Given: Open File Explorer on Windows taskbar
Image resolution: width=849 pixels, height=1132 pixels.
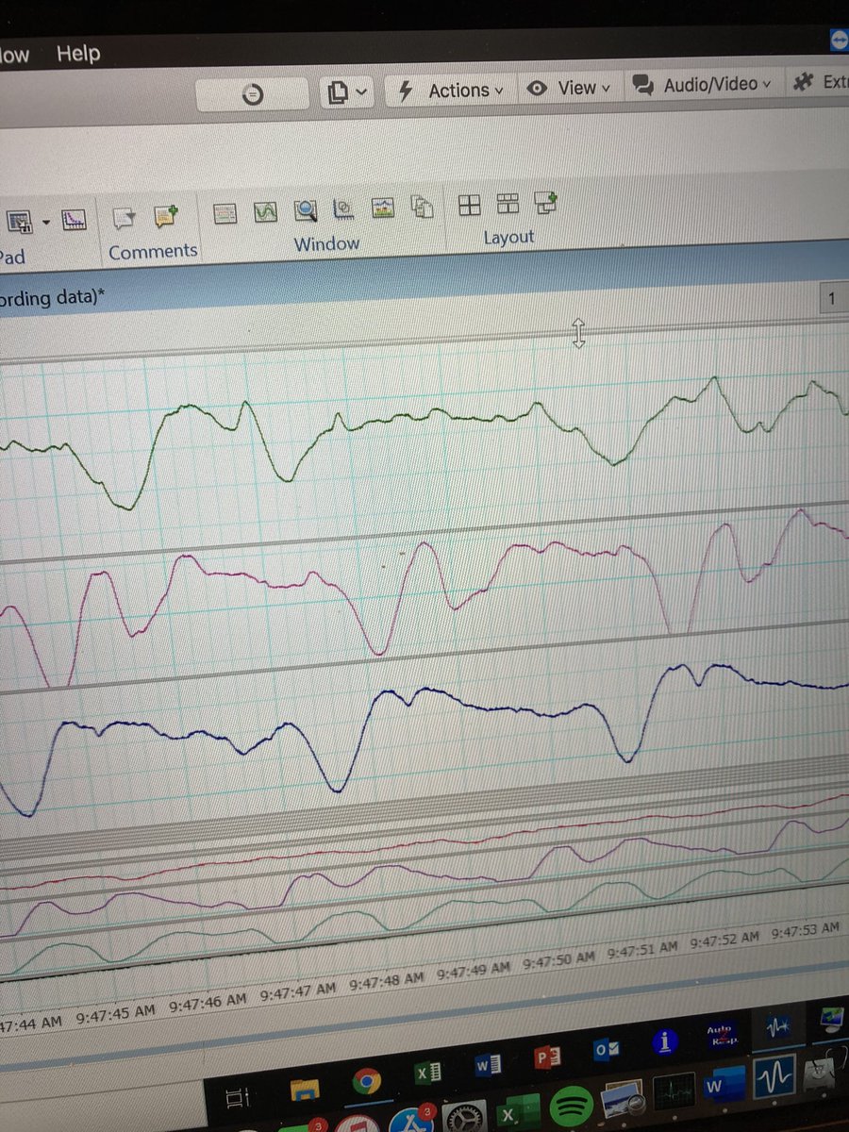Looking at the screenshot, I should tap(304, 1090).
